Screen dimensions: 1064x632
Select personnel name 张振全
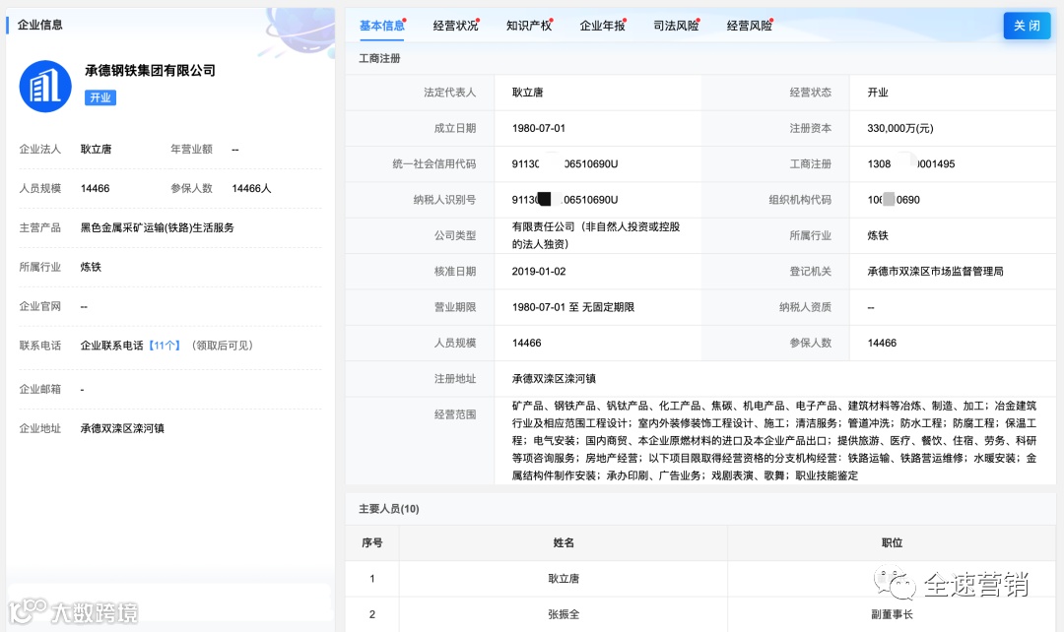point(564,614)
